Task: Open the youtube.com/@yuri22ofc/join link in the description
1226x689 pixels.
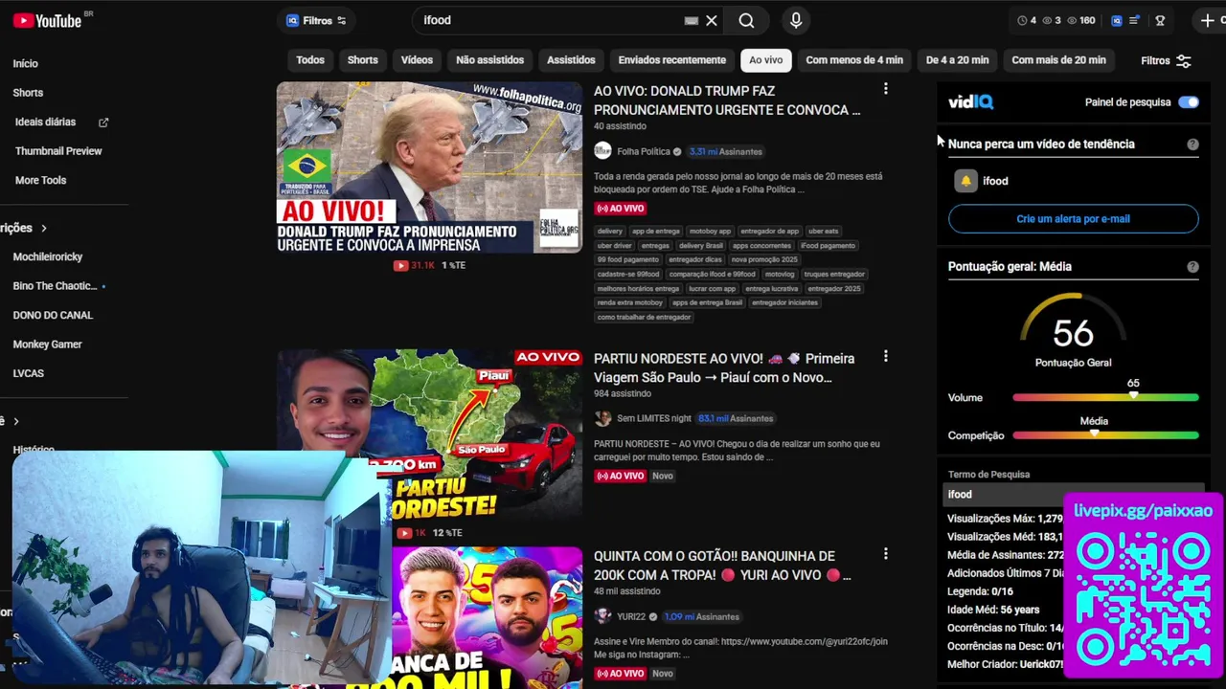Action: tap(805, 641)
